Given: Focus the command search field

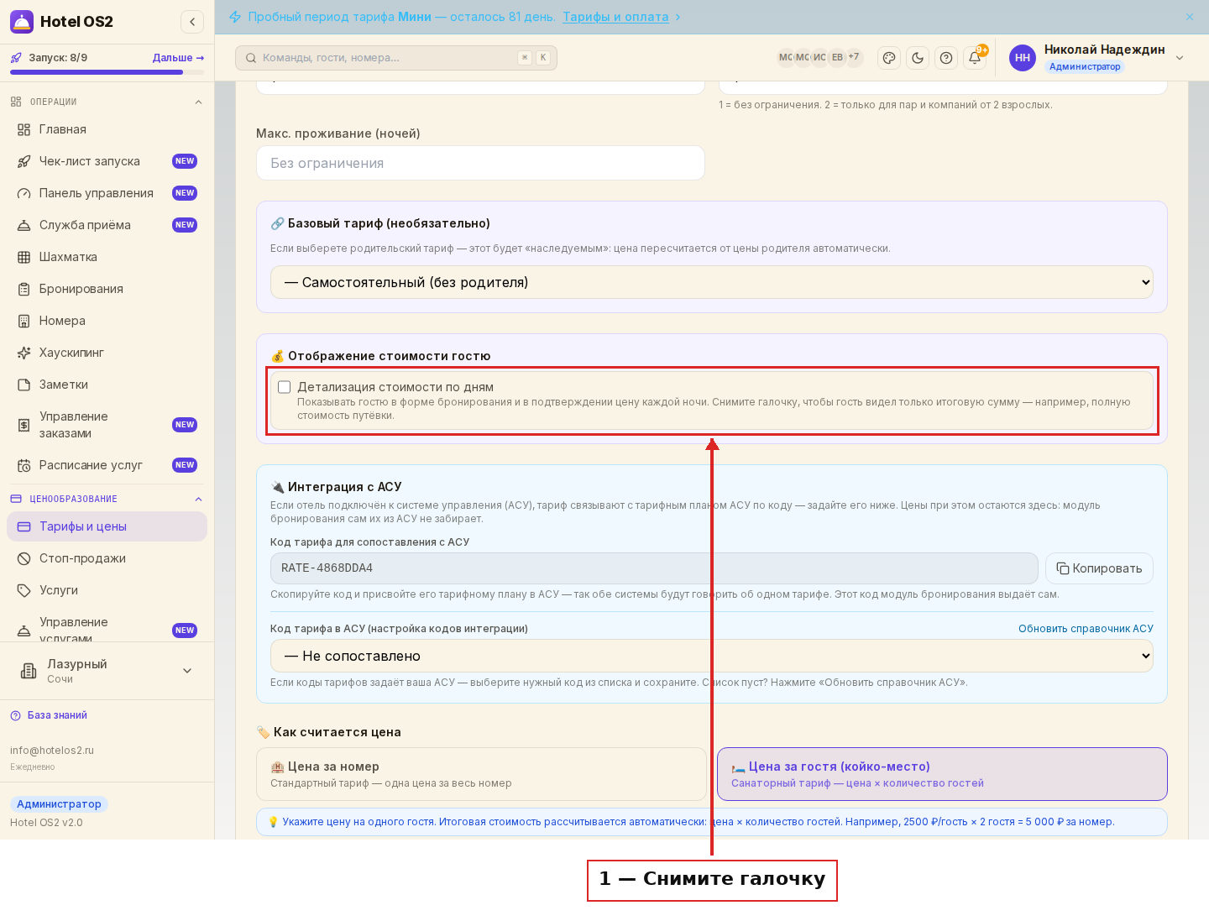Looking at the screenshot, I should pyautogui.click(x=396, y=58).
